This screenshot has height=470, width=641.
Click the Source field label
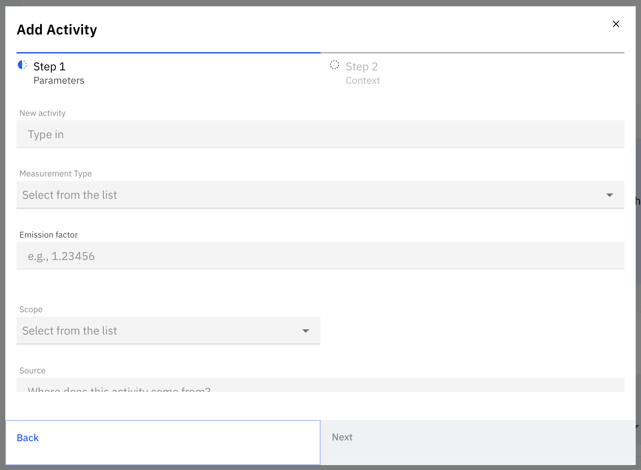tap(32, 371)
